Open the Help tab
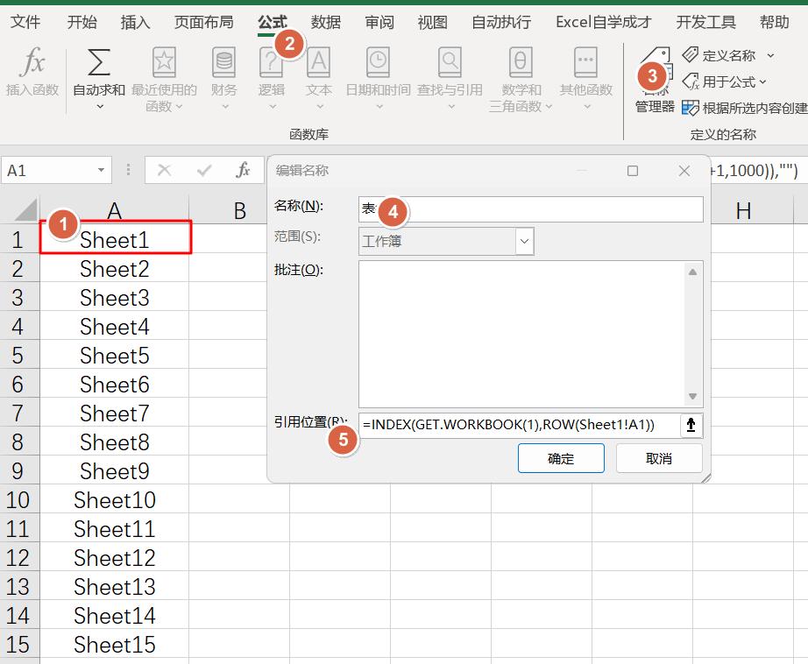The height and width of the screenshot is (664, 808). 775,22
